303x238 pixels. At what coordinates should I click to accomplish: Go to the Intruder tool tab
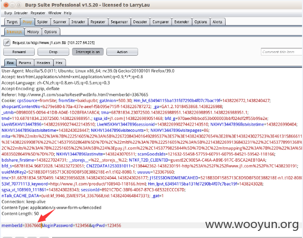(x=78, y=22)
